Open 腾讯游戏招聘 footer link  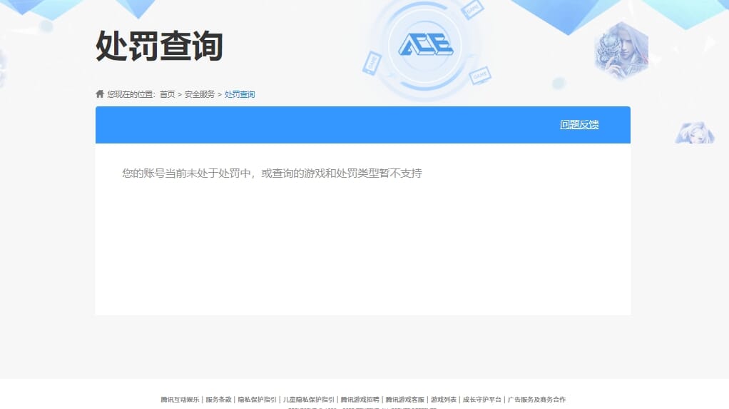[360, 399]
